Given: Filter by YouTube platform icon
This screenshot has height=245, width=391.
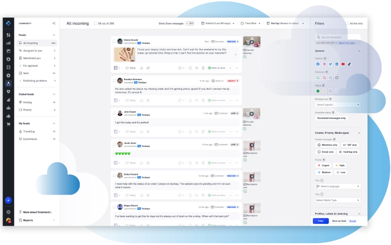Looking at the screenshot, I should pos(343,64).
